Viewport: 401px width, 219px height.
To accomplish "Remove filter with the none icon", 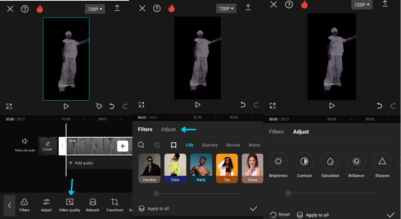I will (x=157, y=145).
